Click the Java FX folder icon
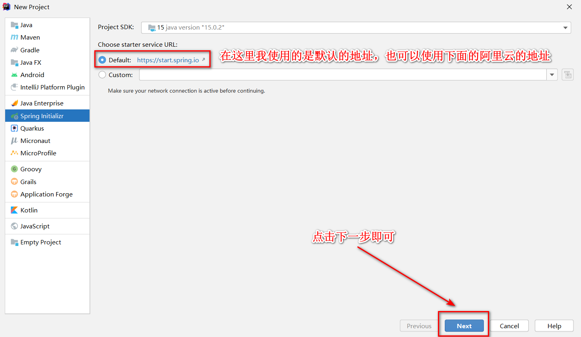Viewport: 581px width, 337px height. point(14,62)
